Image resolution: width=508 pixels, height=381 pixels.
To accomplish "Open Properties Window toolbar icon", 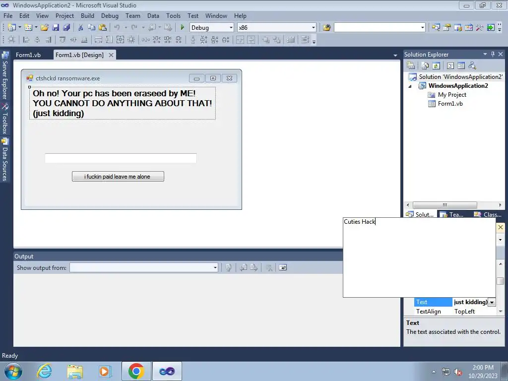I will [x=447, y=28].
